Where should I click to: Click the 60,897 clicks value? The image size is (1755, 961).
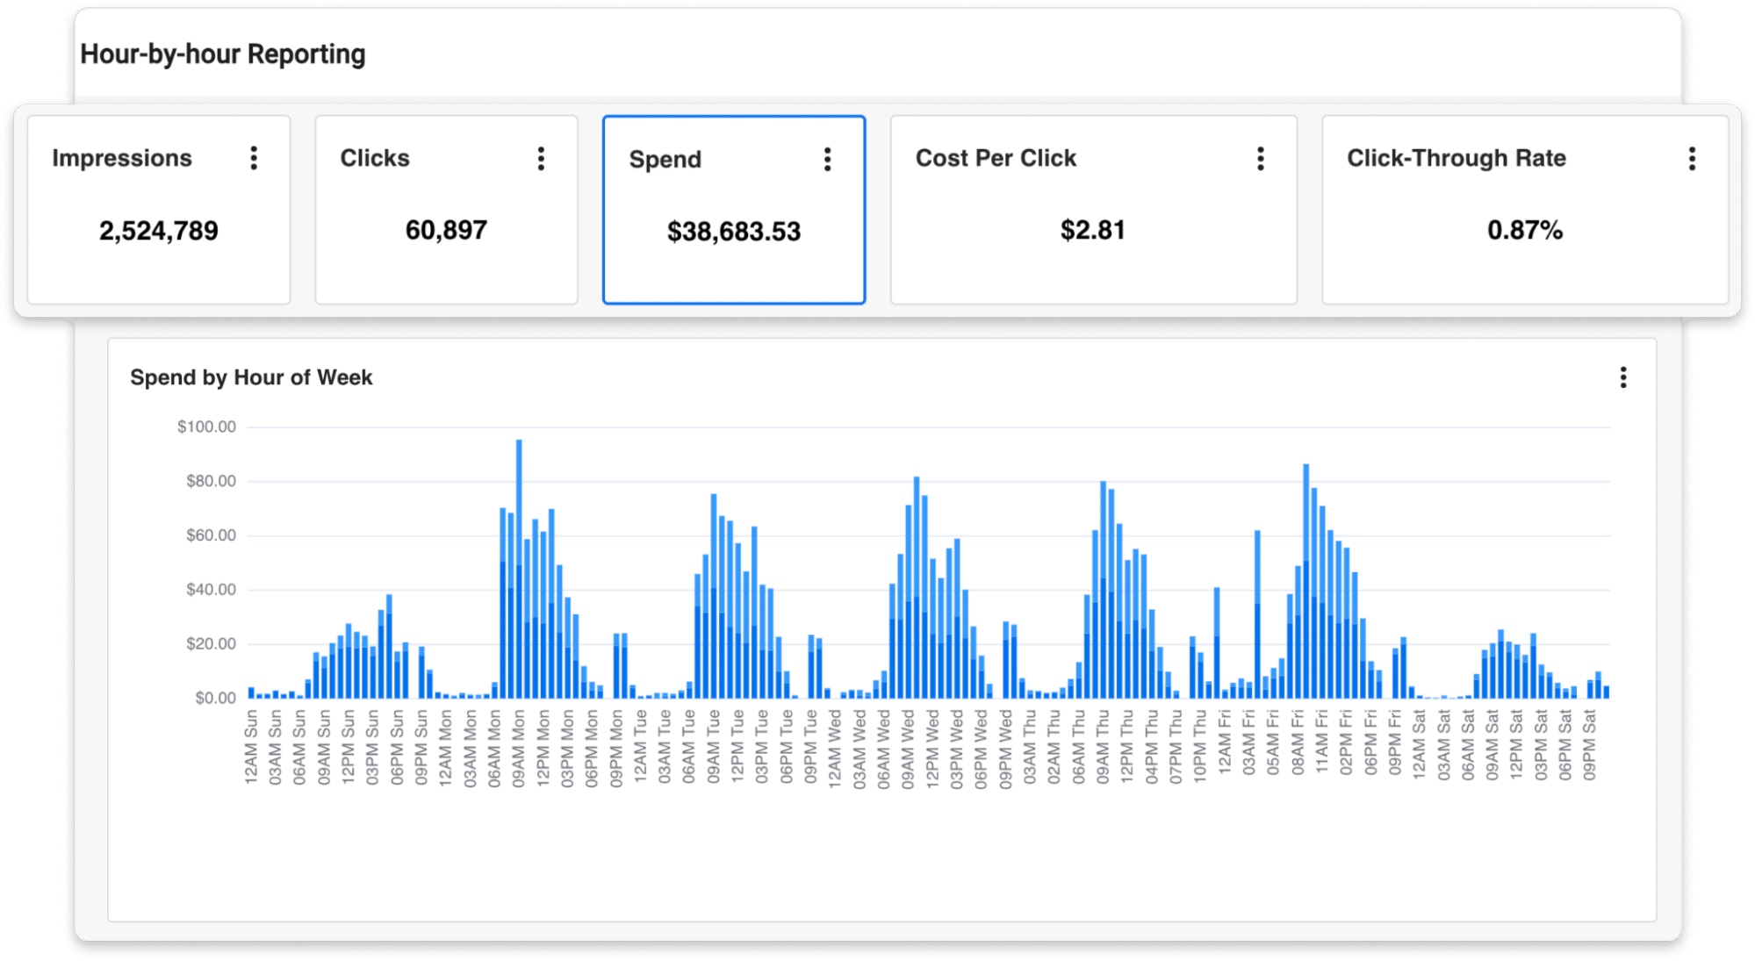tap(446, 230)
